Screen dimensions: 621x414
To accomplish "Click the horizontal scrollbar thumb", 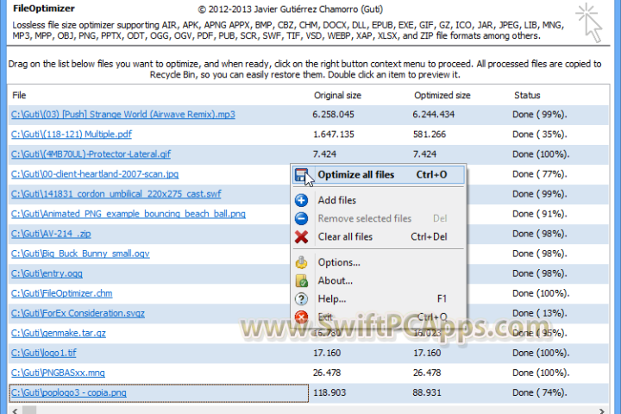I will click(x=29, y=411).
